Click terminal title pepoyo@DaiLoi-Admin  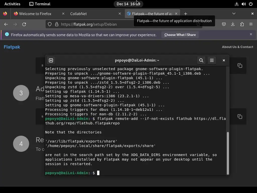(137, 60)
